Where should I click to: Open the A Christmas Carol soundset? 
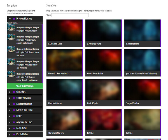point(64,32)
